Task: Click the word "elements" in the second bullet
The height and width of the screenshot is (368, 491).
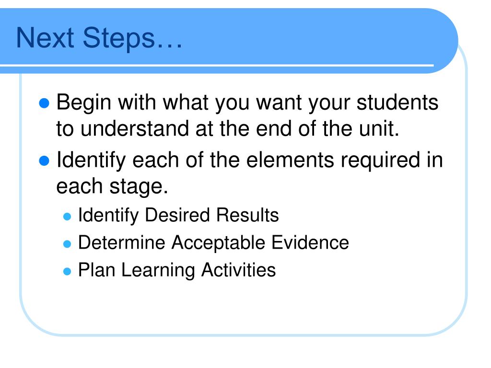Action: (290, 160)
